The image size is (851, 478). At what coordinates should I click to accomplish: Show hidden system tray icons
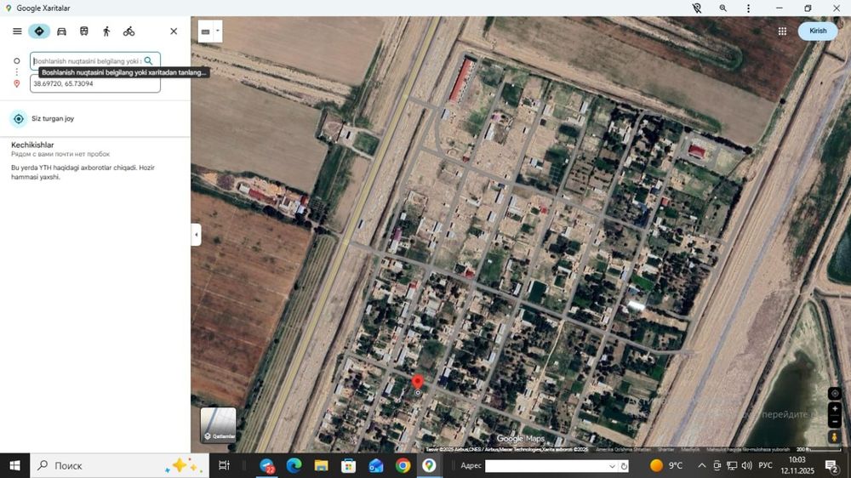[702, 465]
